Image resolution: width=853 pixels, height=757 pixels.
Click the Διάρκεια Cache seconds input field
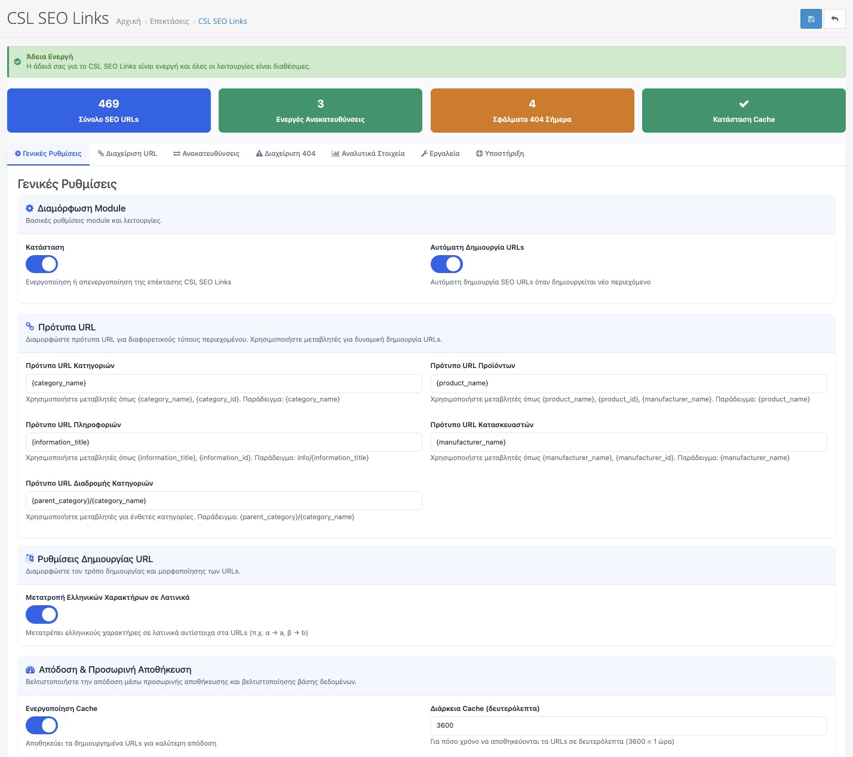pos(628,726)
